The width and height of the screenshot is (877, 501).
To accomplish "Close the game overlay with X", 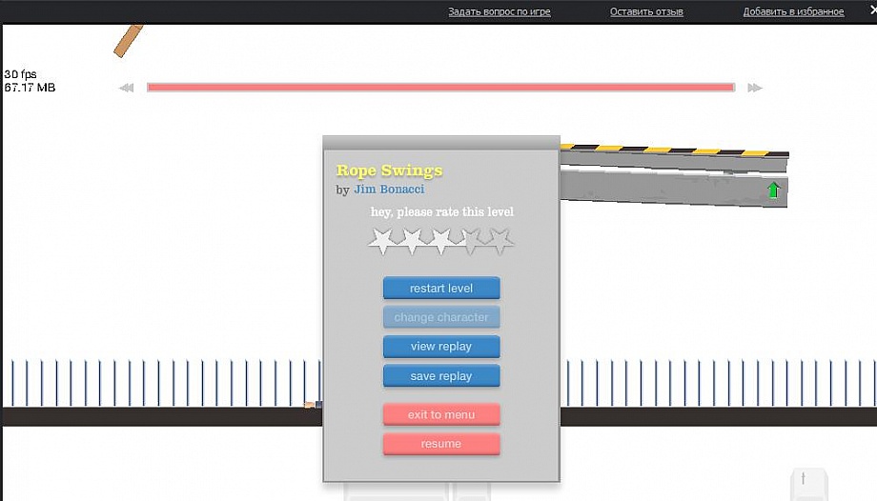I will pyautogui.click(x=873, y=10).
